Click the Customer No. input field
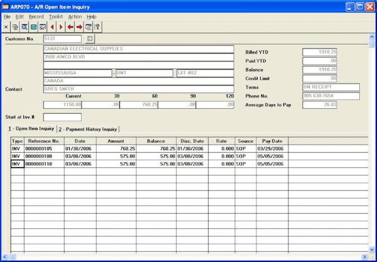Image resolution: width=377 pixels, height=262 pixels. pyautogui.click(x=62, y=39)
